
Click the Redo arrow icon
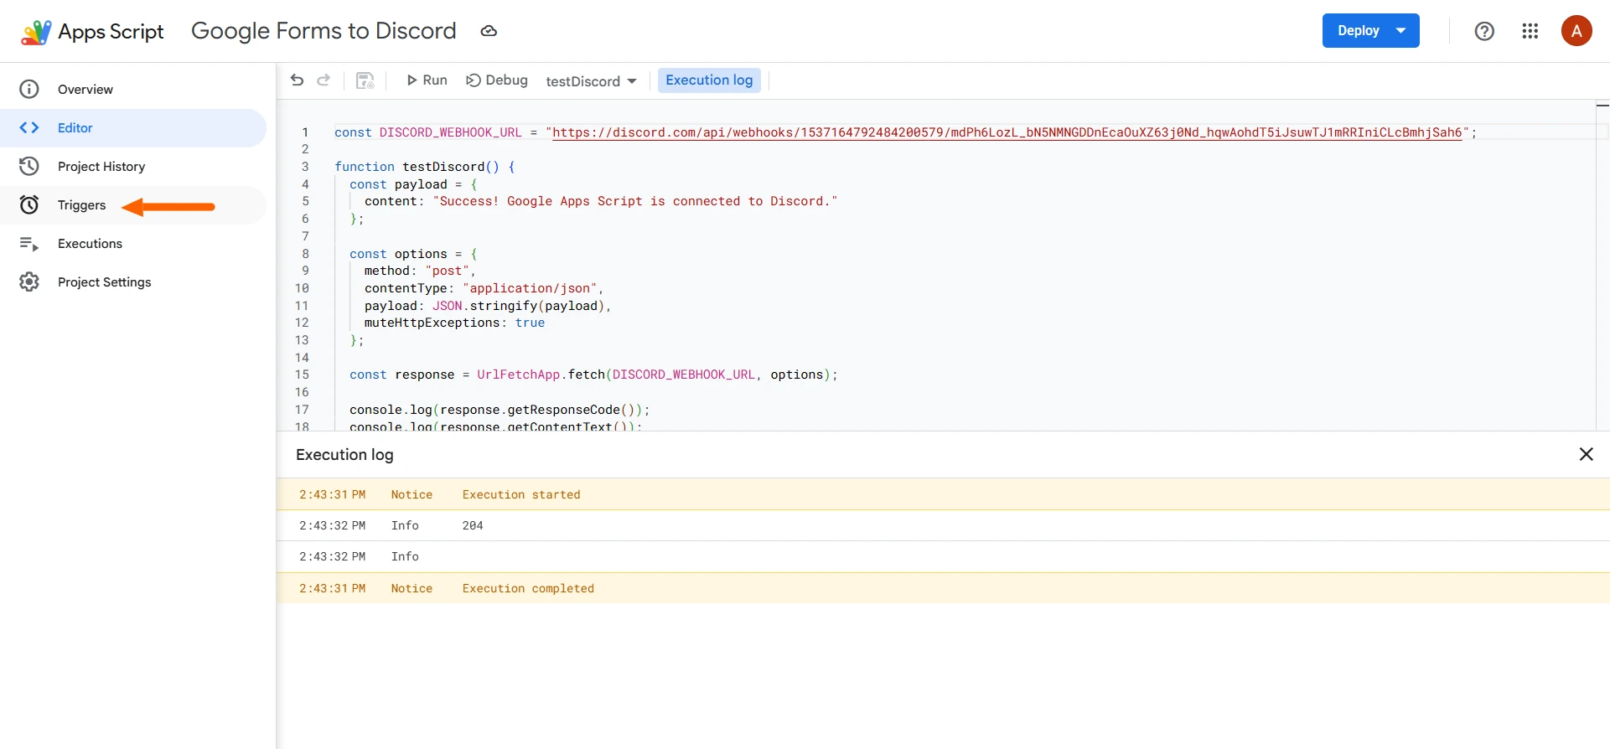(324, 80)
